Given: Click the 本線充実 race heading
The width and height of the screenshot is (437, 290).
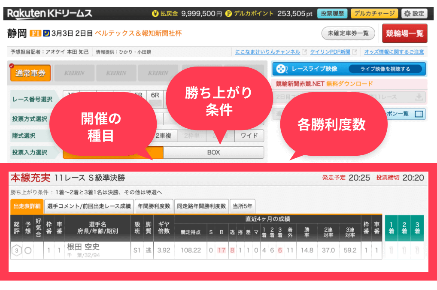Looking at the screenshot, I should click(30, 178).
